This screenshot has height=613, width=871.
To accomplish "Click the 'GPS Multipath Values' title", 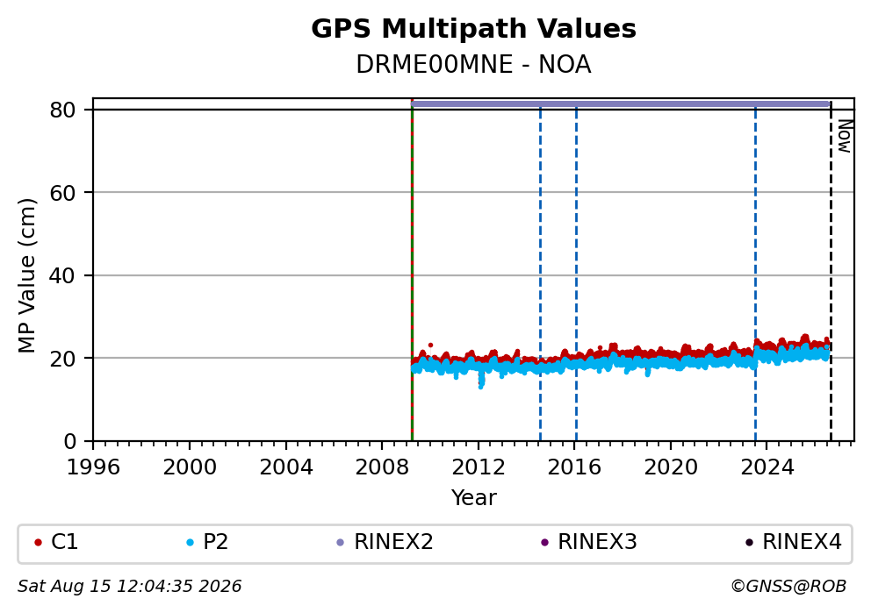I will tap(473, 29).
